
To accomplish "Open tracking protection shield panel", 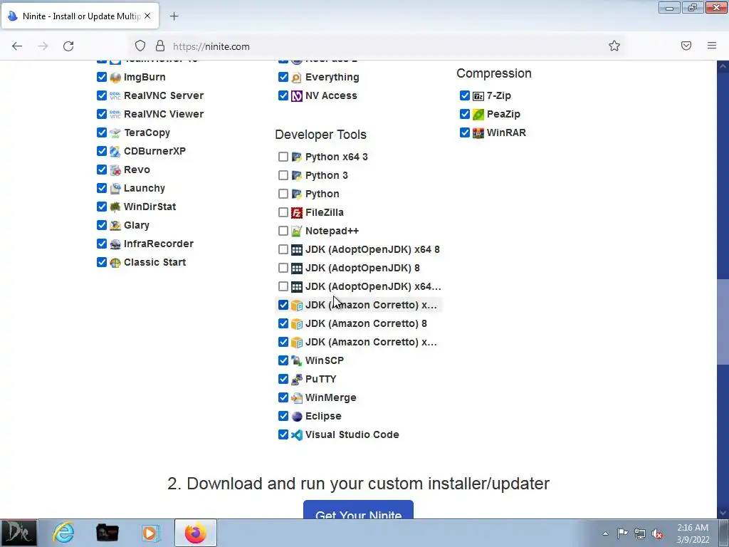I will [140, 46].
